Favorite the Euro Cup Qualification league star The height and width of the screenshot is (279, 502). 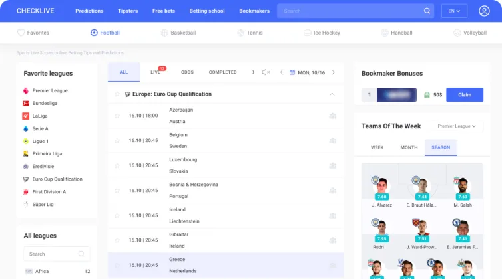117,94
